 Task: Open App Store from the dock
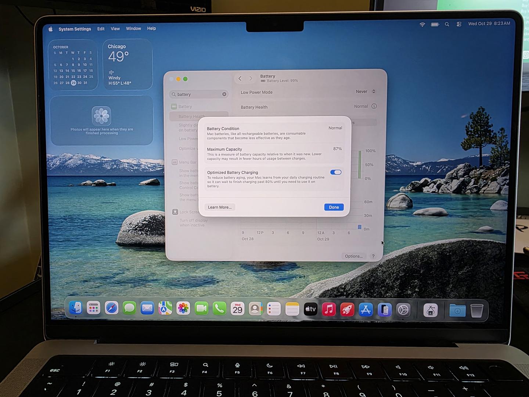366,310
